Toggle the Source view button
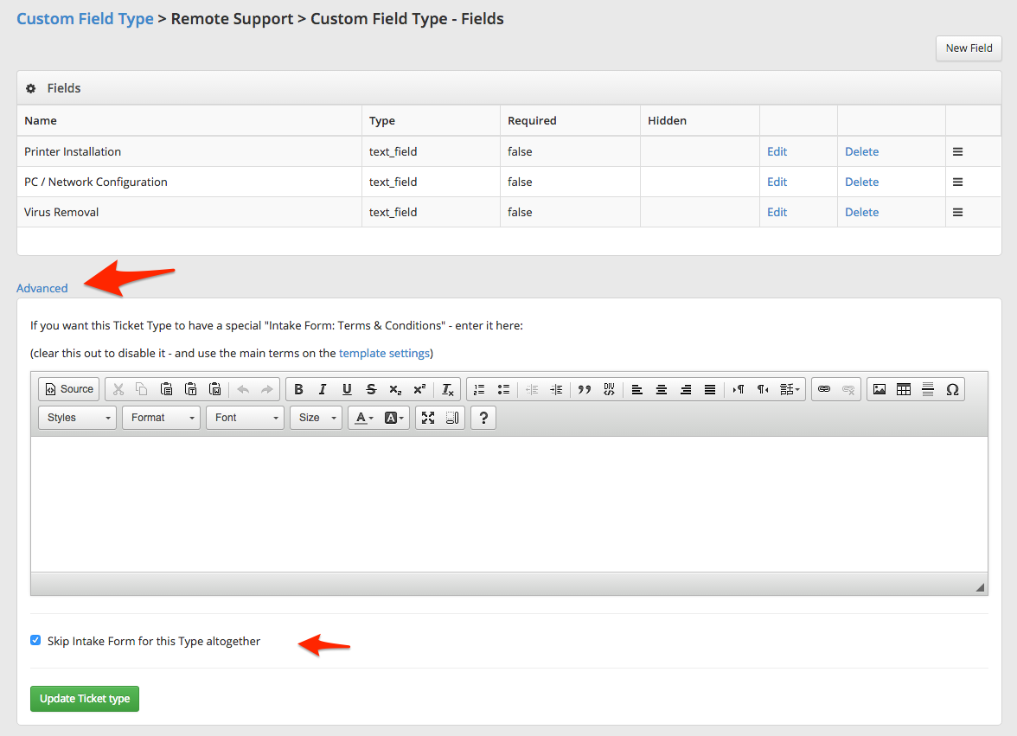The height and width of the screenshot is (736, 1017). click(69, 389)
